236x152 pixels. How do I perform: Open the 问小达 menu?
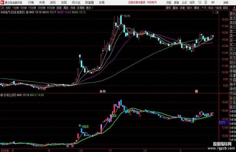click(x=76, y=2)
